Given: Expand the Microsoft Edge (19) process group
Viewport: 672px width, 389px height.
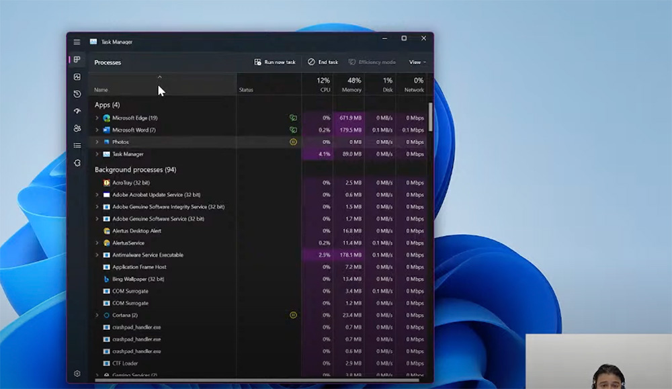Looking at the screenshot, I should tap(97, 118).
